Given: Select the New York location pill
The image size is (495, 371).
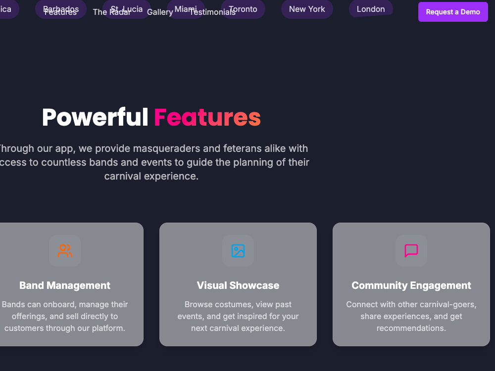Looking at the screenshot, I should (307, 9).
